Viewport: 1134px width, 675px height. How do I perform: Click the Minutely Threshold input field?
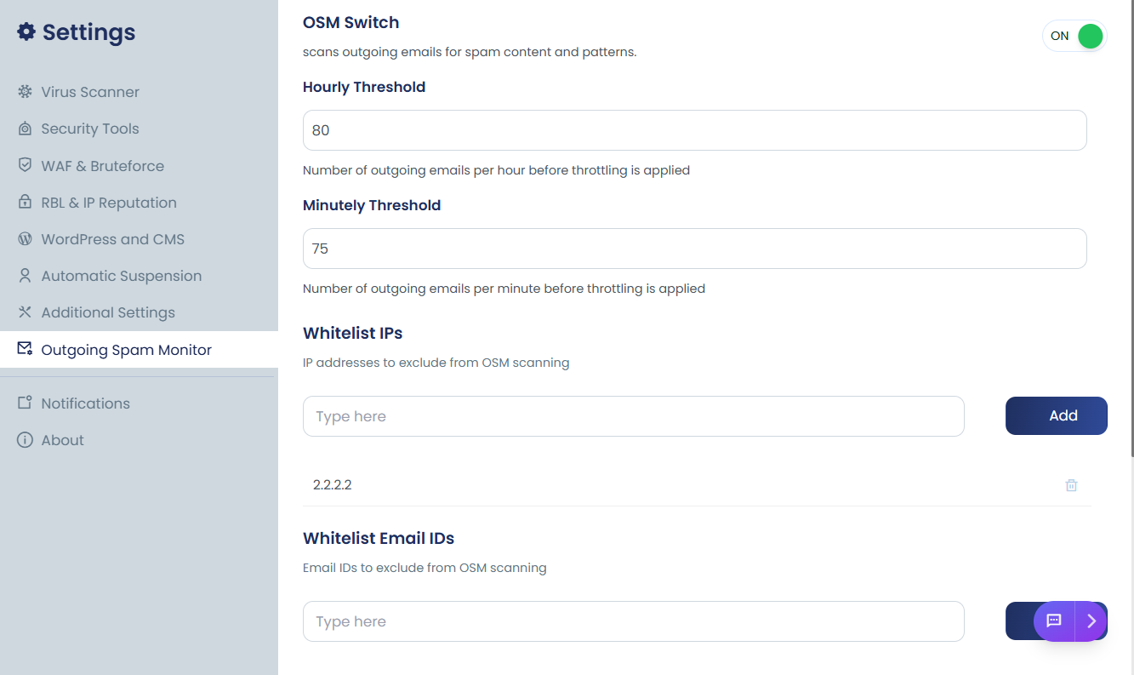(694, 249)
